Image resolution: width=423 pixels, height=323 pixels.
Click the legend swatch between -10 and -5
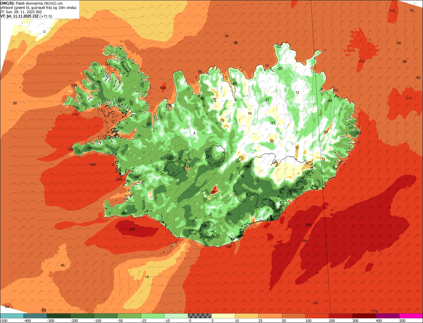176,316
